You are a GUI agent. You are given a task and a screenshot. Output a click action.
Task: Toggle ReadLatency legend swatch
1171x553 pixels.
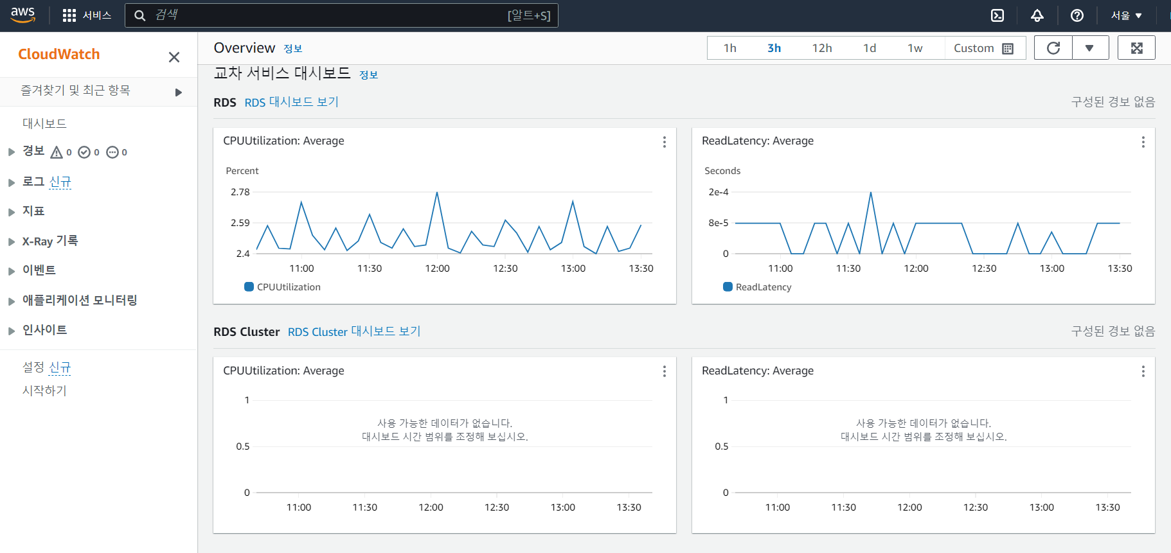click(728, 287)
